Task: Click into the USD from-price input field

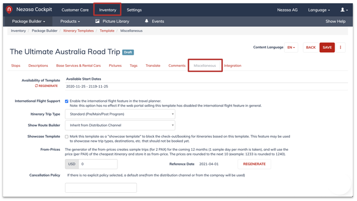Action: tap(98, 164)
